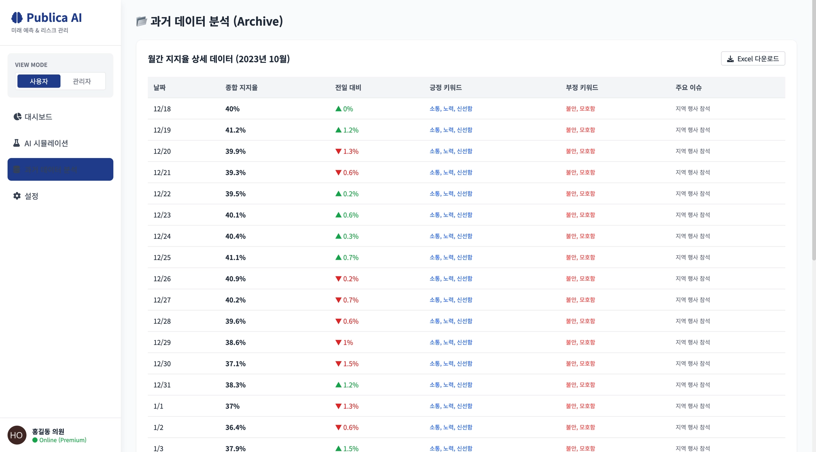Click the folder icon beside the Archive title
Image resolution: width=816 pixels, height=452 pixels.
coord(141,22)
